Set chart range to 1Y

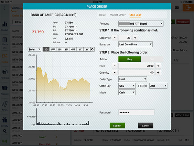(x=80, y=49)
